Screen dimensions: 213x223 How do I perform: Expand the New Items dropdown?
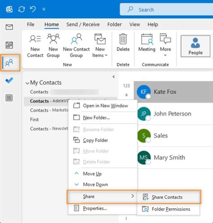pyautogui.click(x=100, y=45)
